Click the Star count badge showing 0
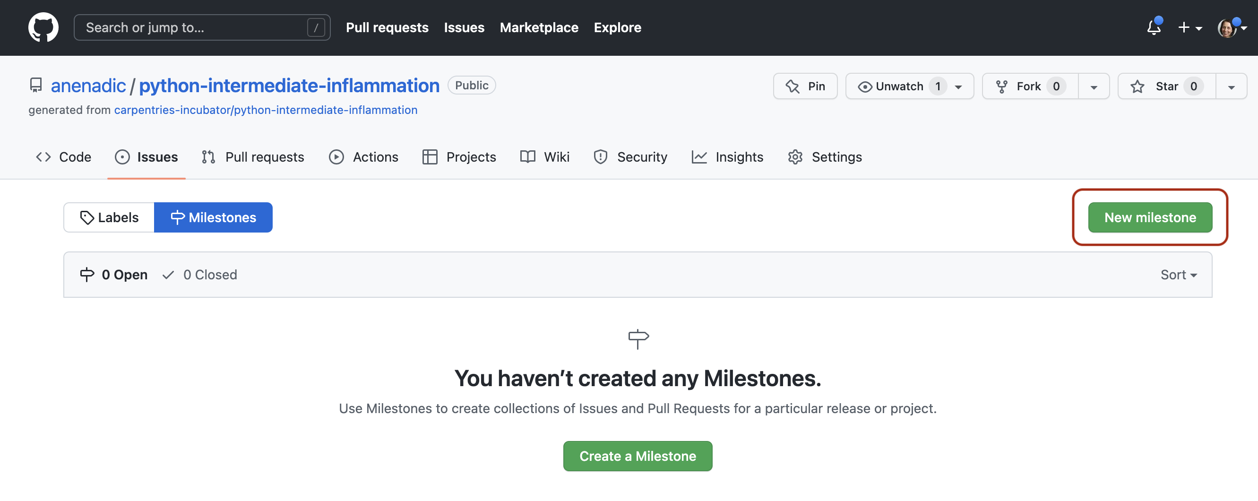Viewport: 1258px width, 501px height. (1193, 86)
